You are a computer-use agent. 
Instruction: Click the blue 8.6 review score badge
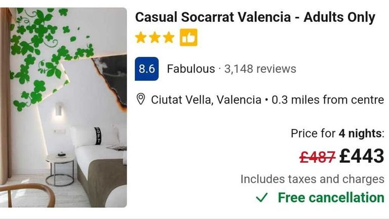[146, 69]
